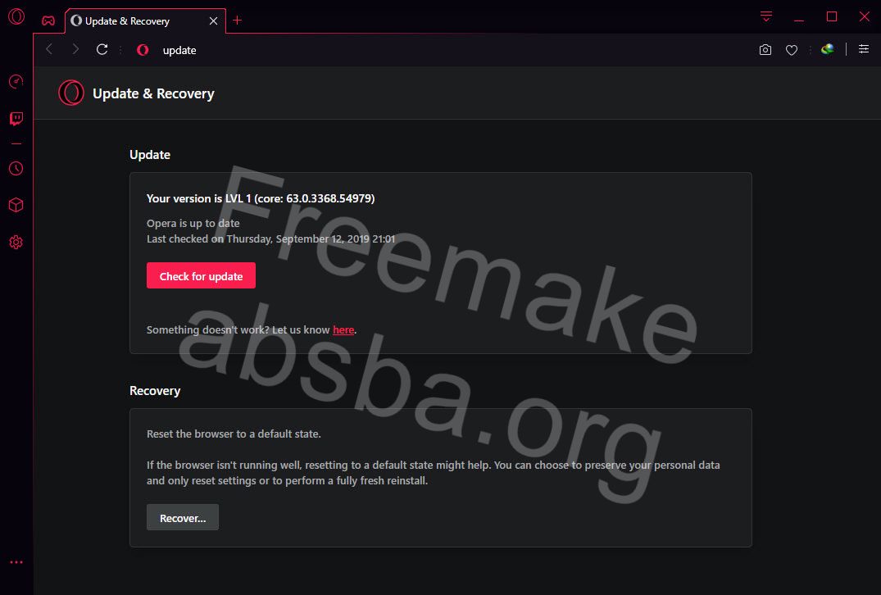Open the tab menu in title bar
Screen dimensions: 881x595
(x=765, y=16)
